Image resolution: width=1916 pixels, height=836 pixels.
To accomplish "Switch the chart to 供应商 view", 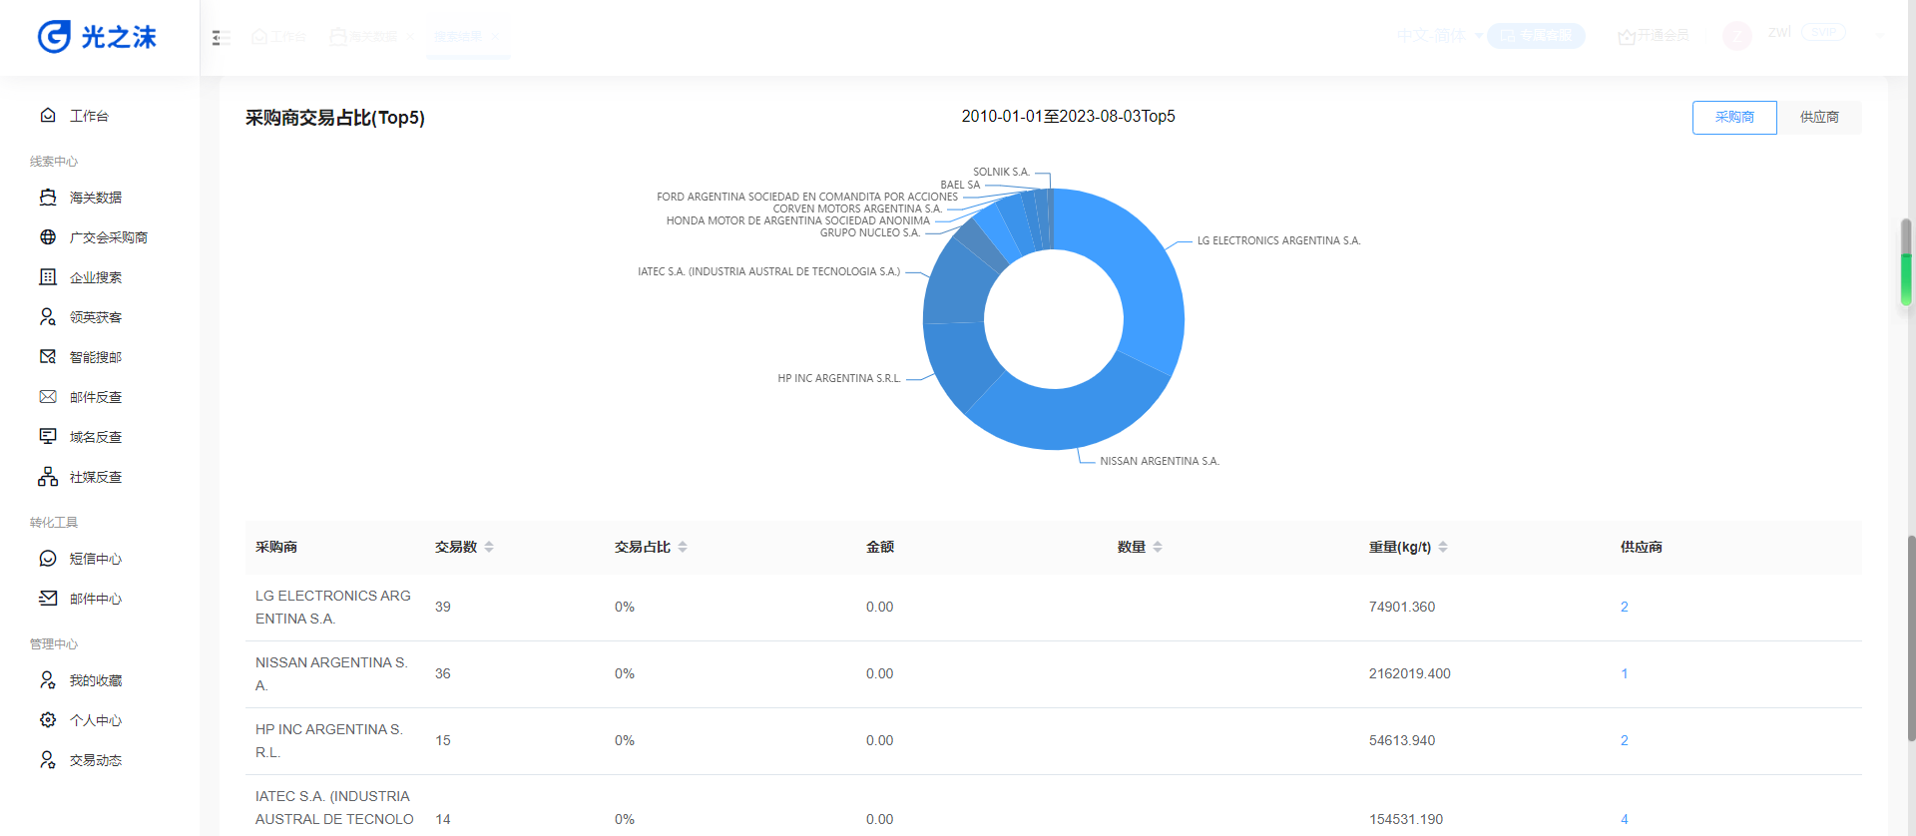I will click(1818, 118).
